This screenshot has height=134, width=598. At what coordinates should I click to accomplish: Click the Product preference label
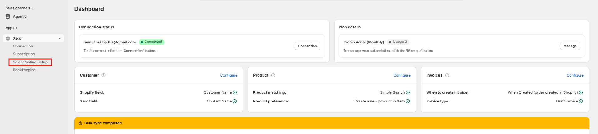[x=271, y=101]
